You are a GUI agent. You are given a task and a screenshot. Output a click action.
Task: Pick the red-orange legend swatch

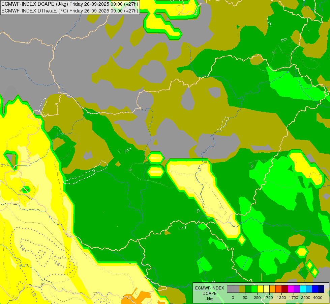279,289
